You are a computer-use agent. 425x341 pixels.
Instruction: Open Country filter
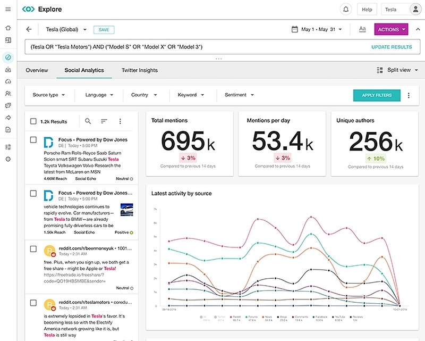click(144, 95)
